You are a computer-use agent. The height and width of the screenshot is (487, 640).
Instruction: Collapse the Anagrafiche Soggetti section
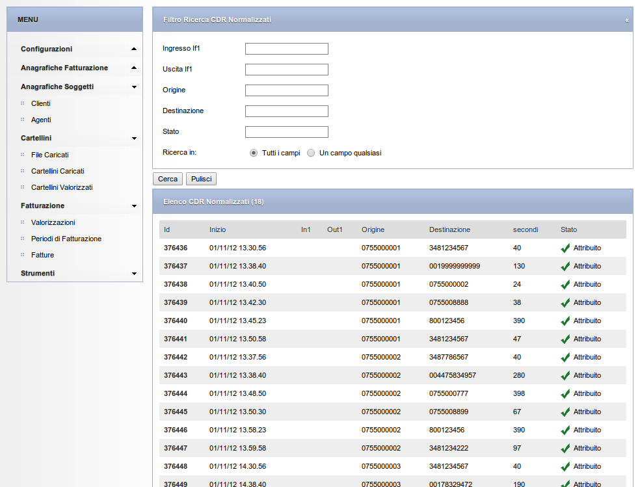[x=134, y=87]
